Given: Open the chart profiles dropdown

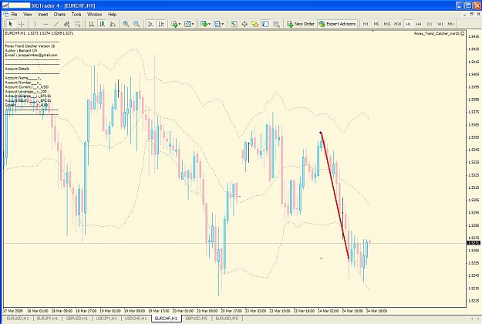Looking at the screenshot, I should (218, 24).
